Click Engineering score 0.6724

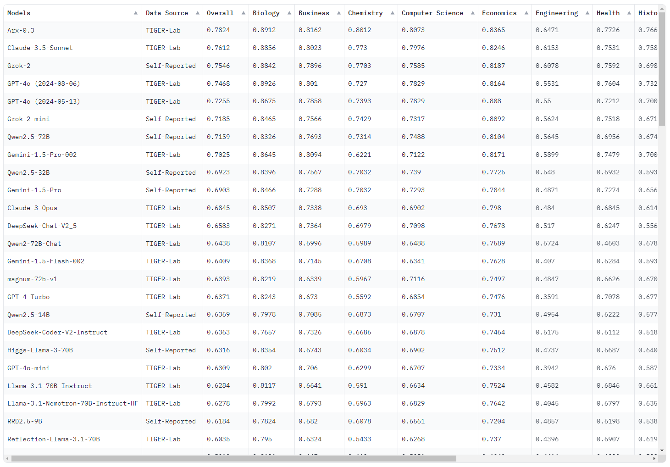tap(547, 243)
